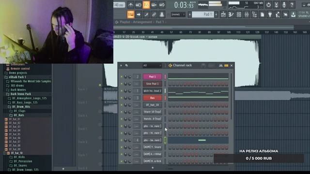This screenshot has height=174, width=310.
Task: Click the Channel rack vertical scrollbar
Action: click(231, 96)
